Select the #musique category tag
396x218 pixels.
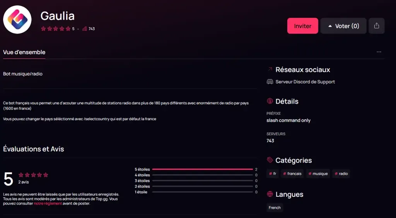point(318,174)
